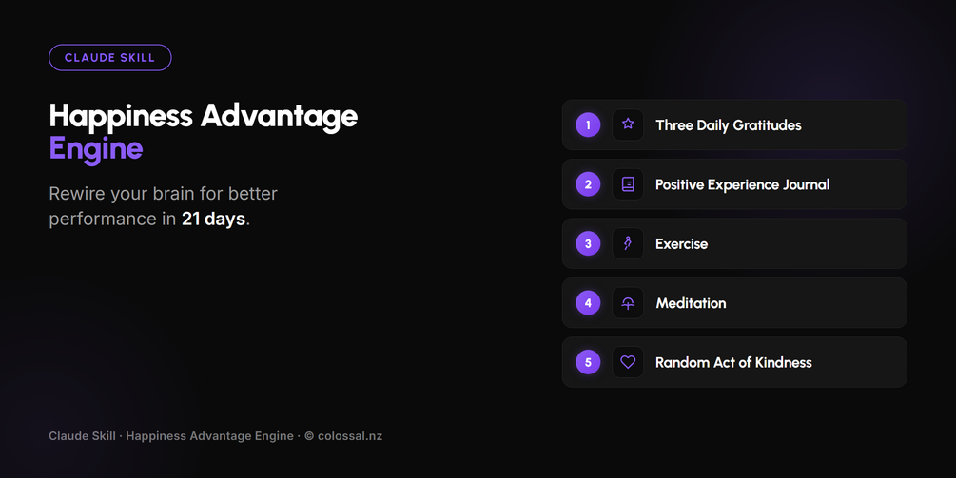Click the star icon for Three Daily Gratitudes
This screenshot has height=478, width=956.
click(x=628, y=124)
